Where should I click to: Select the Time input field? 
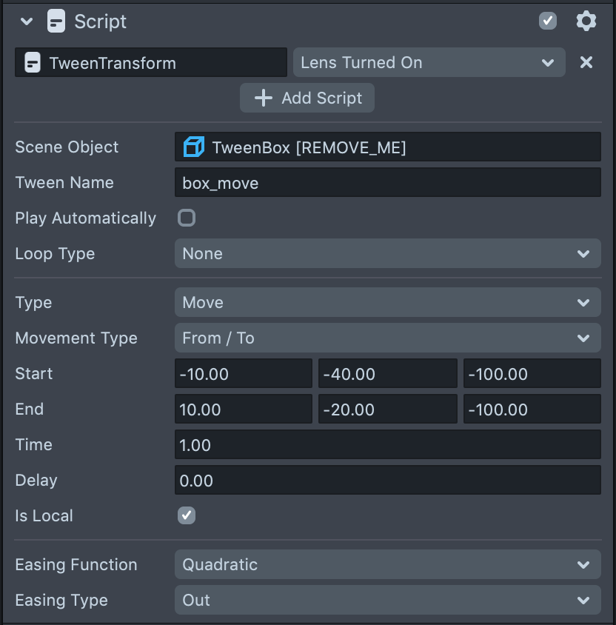[387, 445]
